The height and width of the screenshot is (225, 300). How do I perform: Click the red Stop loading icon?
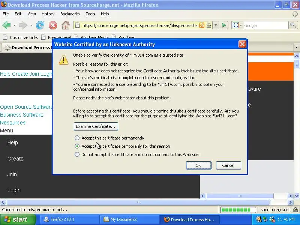(53, 25)
